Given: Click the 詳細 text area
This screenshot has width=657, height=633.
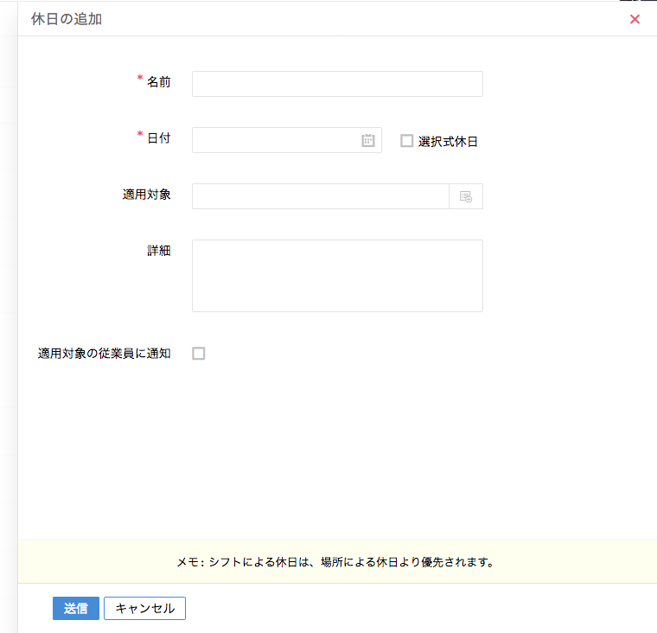Looking at the screenshot, I should click(x=337, y=275).
